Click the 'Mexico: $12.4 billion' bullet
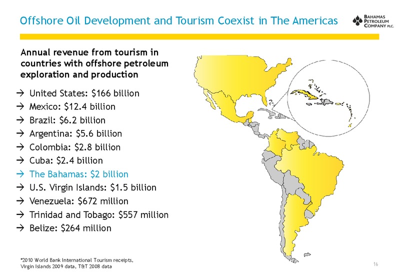This screenshot has width=400, height=277. click(72, 106)
